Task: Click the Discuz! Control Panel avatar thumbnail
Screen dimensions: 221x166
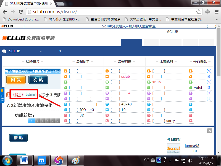Action: pyautogui.click(x=174, y=149)
